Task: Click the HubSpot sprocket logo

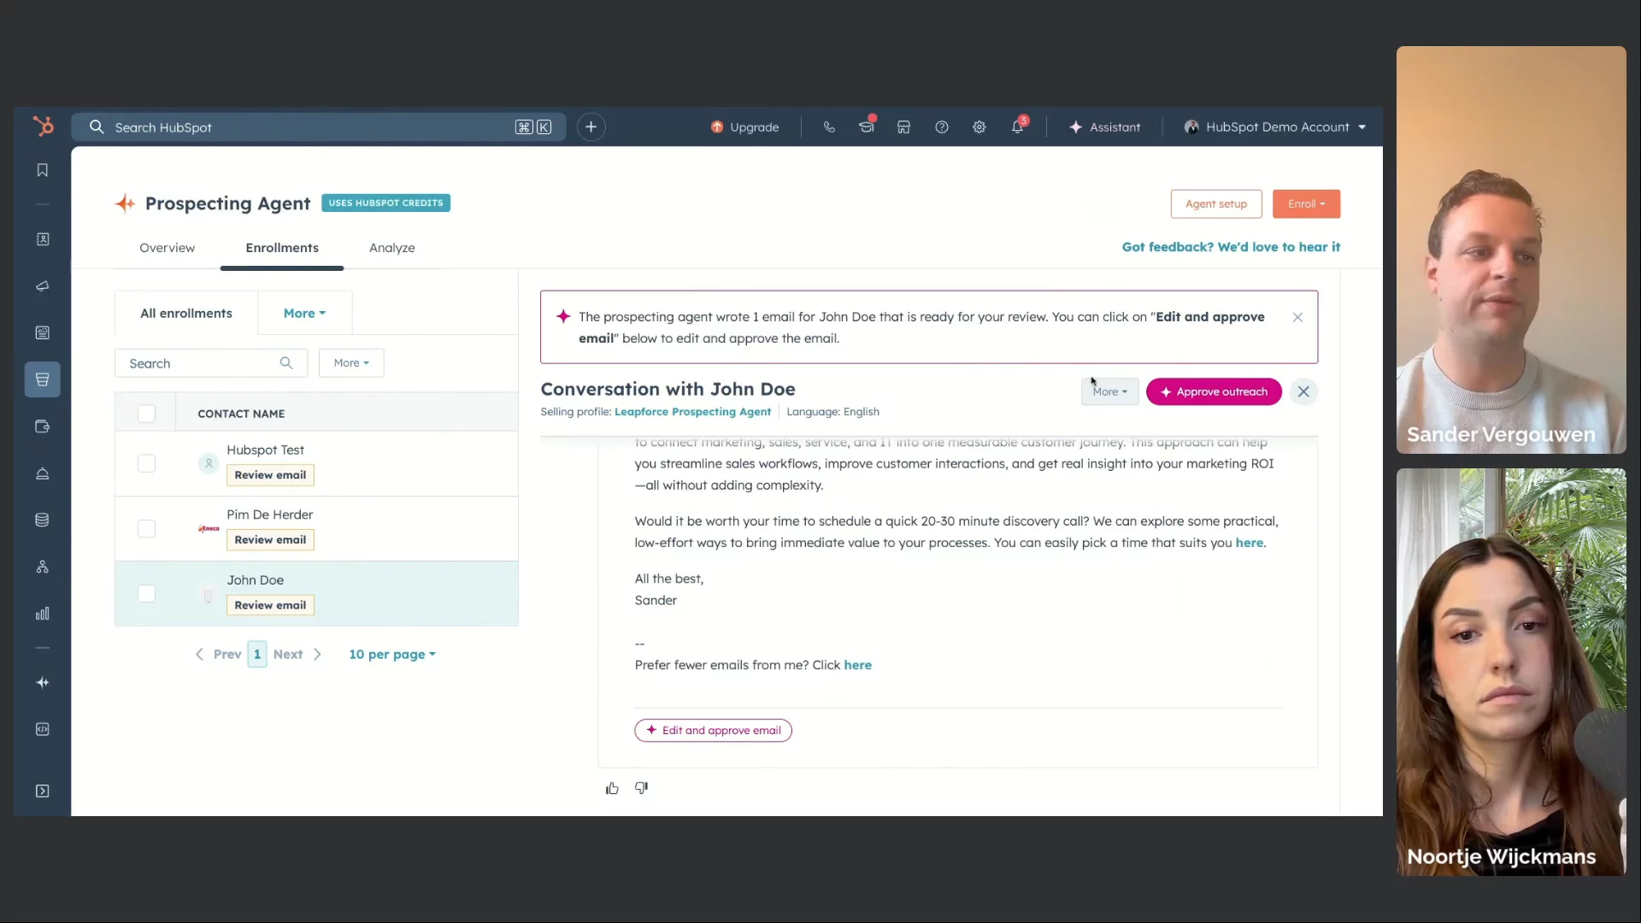Action: pyautogui.click(x=43, y=126)
